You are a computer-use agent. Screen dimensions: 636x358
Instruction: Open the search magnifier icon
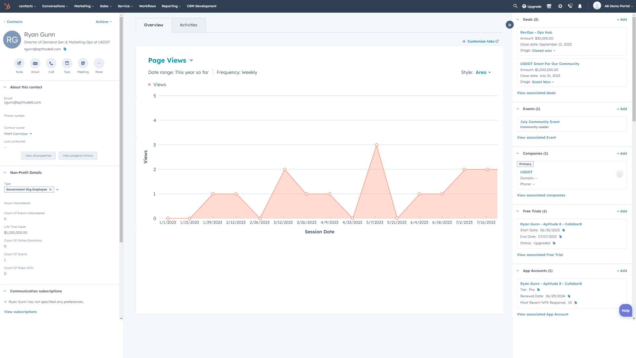(x=515, y=6)
